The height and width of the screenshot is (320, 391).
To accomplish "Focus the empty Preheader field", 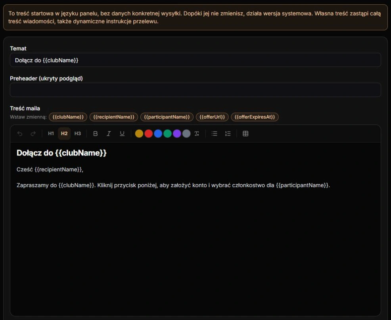I will pos(195,90).
